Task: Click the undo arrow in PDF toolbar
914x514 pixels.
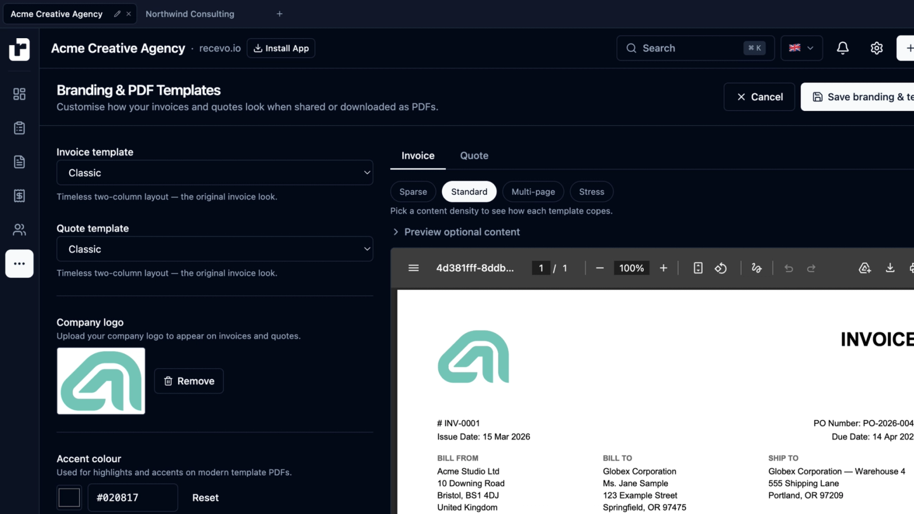Action: (x=789, y=268)
